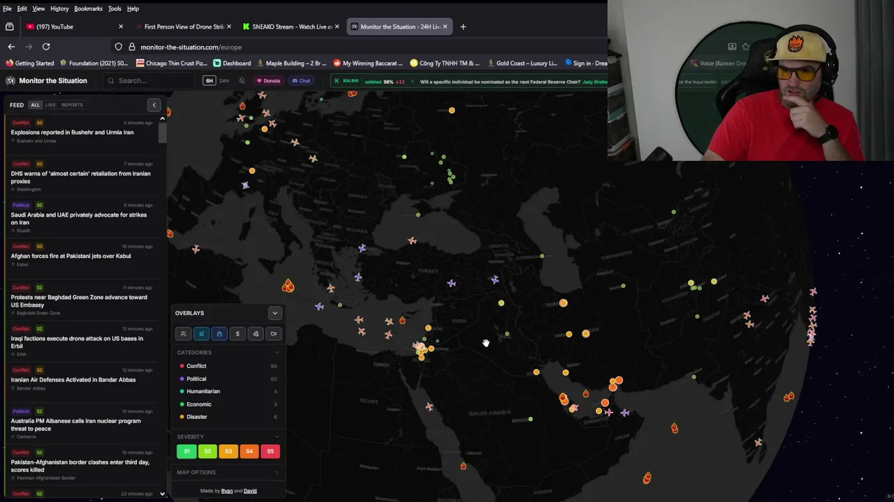Viewport: 894px width, 502px height.
Task: Toggle the camera feeds overlay icon
Action: coord(274,334)
